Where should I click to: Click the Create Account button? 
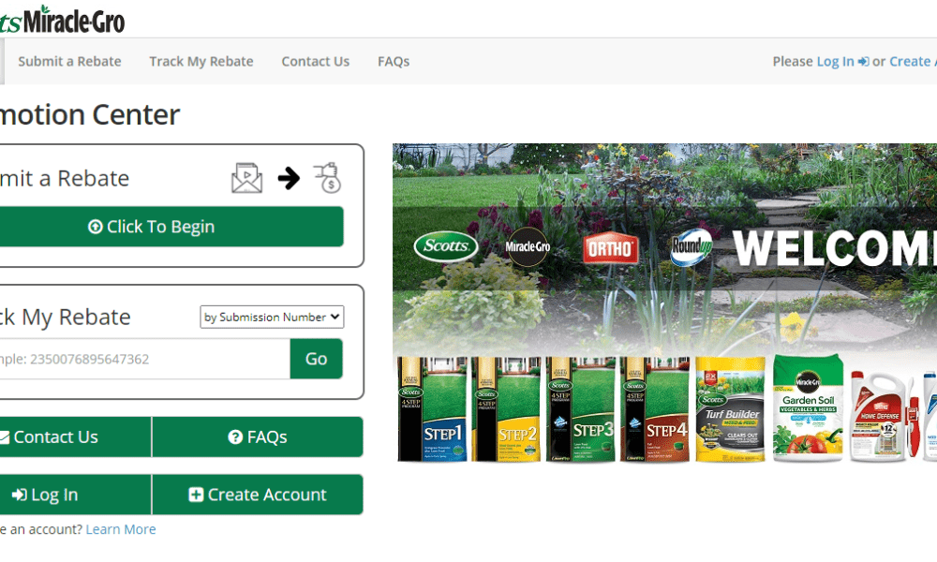(x=258, y=495)
